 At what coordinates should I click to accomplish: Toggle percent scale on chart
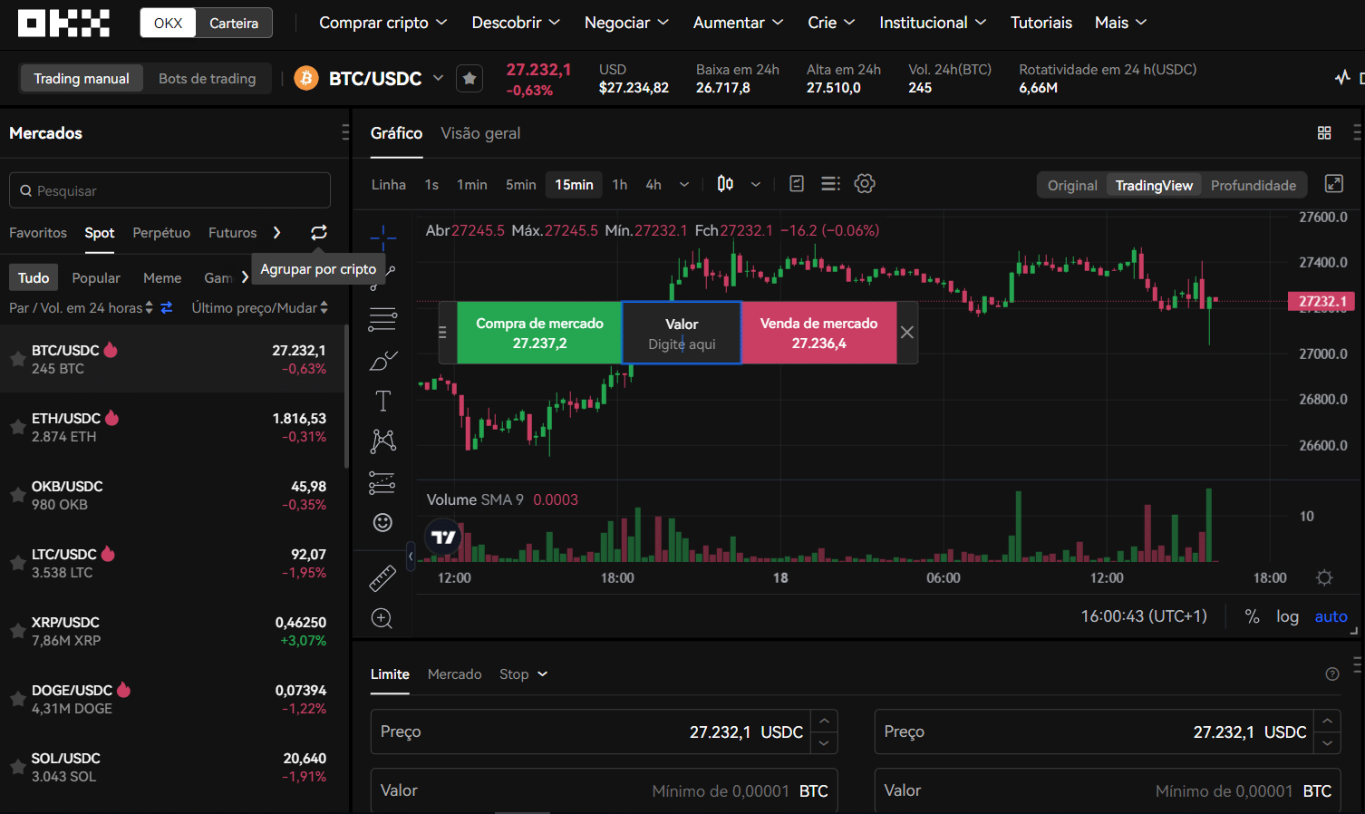click(1252, 616)
